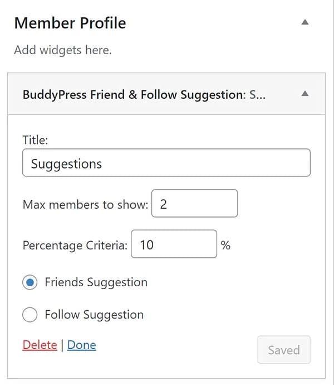Screen dimensions: 334x385
Task: Click the Member Profile heading
Action: (70, 23)
